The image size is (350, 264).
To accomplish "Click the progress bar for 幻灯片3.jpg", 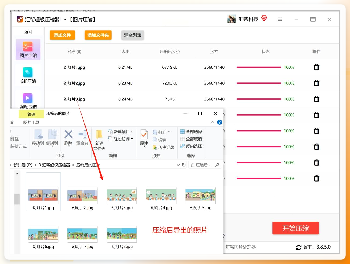I will 259,99.
